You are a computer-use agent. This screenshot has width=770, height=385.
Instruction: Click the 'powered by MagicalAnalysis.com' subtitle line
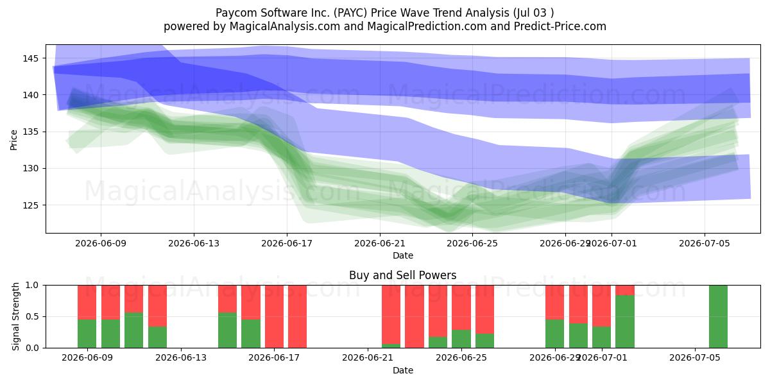pos(385,26)
